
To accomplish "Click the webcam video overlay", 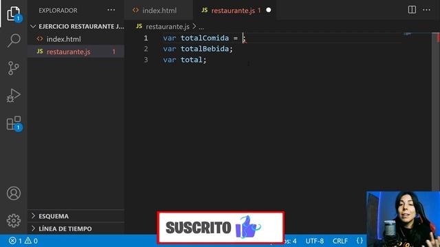I will (403, 219).
